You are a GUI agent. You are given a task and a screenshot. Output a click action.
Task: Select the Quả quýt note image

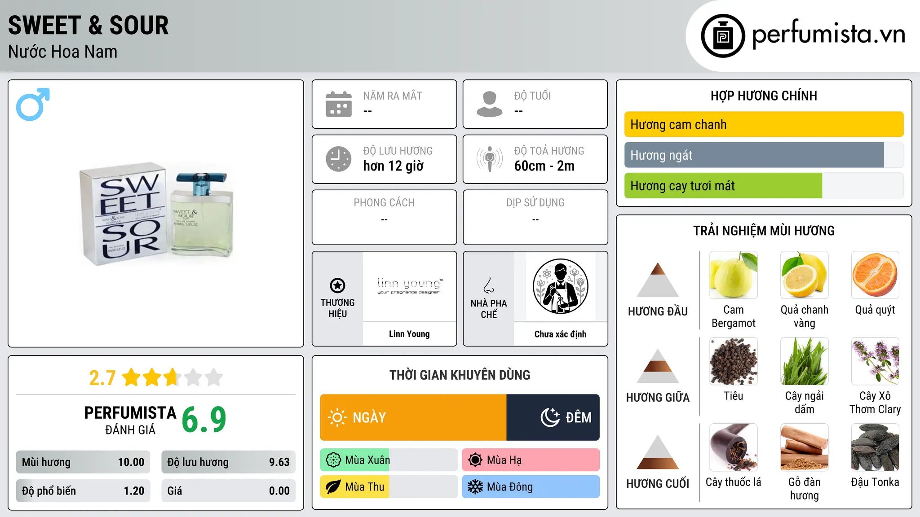(x=875, y=275)
